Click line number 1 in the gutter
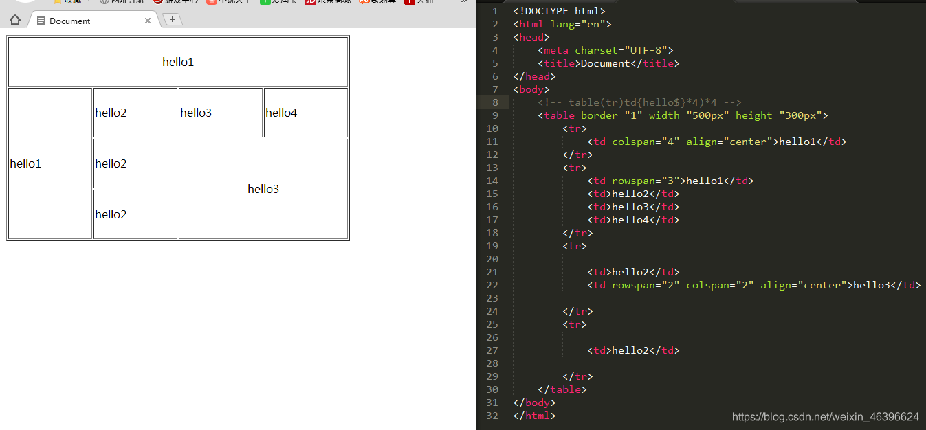Image resolution: width=926 pixels, height=430 pixels. pos(495,11)
